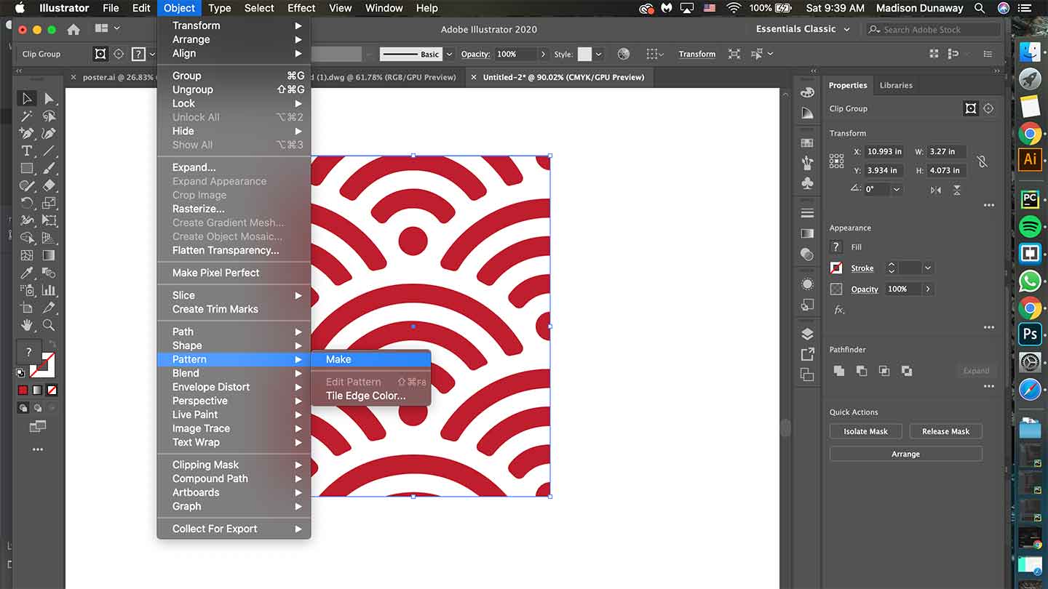Image resolution: width=1048 pixels, height=589 pixels.
Task: Select the Pen tool
Action: coord(27,134)
